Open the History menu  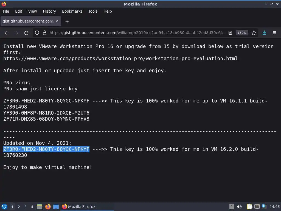click(49, 11)
